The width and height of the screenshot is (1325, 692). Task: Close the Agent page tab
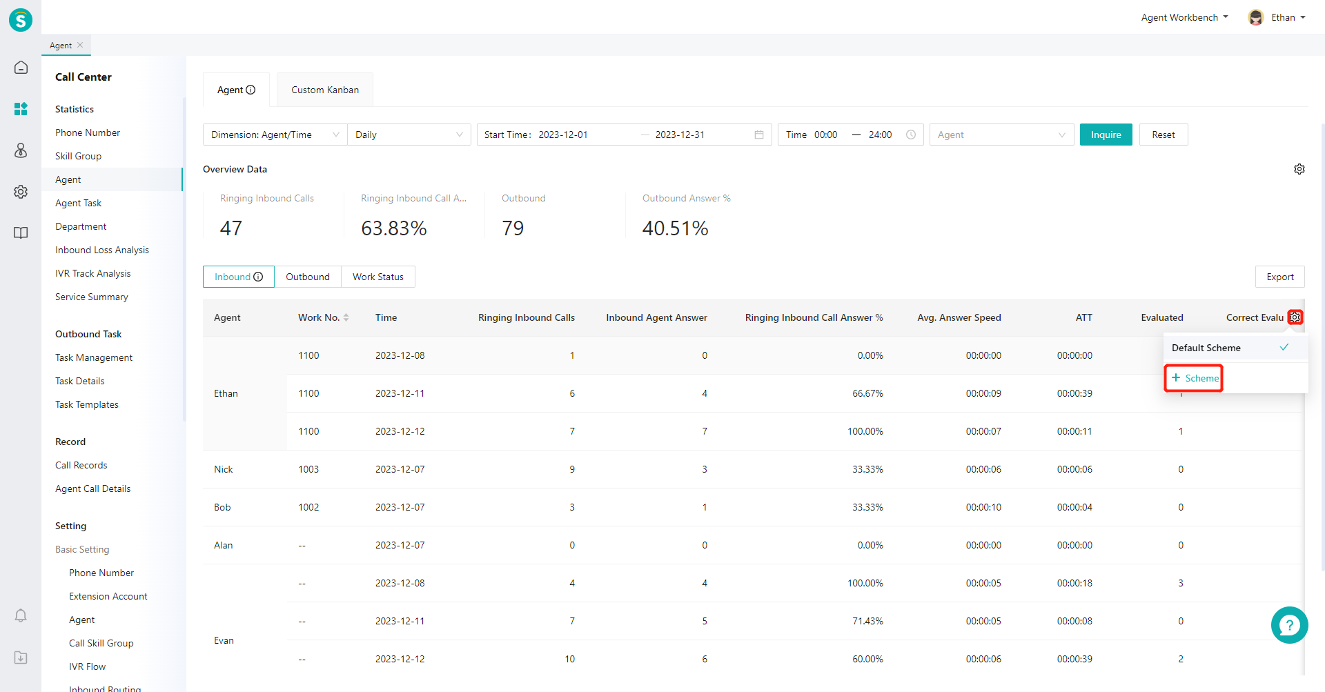pyautogui.click(x=80, y=45)
